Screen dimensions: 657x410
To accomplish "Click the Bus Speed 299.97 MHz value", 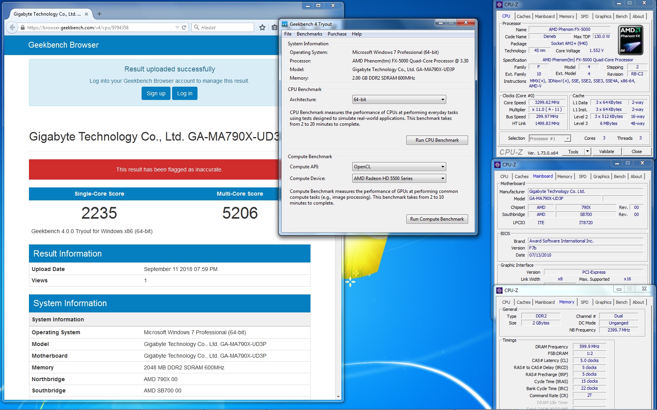I will coord(547,116).
